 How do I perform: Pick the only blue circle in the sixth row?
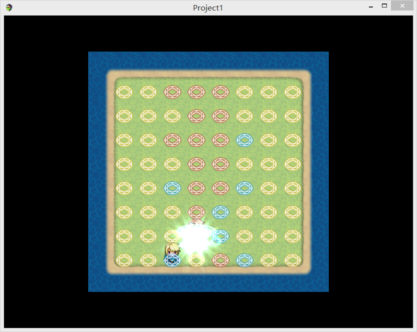[221, 212]
